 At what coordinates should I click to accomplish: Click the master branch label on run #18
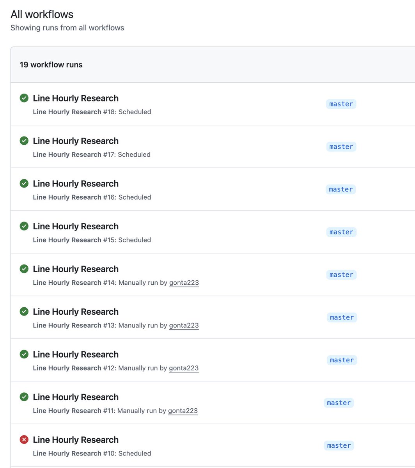(x=341, y=104)
